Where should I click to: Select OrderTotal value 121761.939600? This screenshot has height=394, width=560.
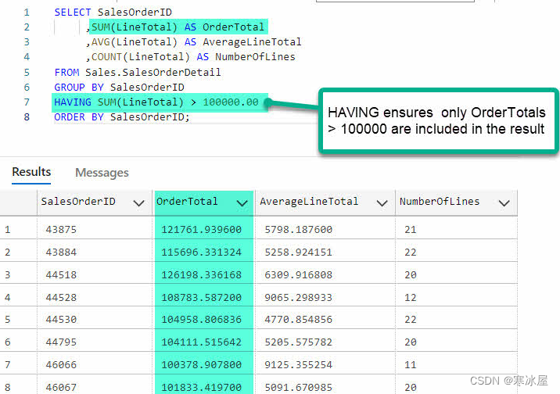tap(202, 230)
